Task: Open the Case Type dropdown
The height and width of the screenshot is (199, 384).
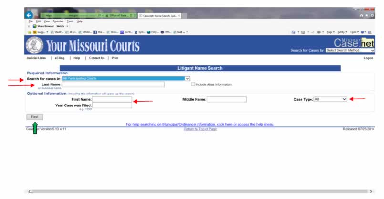Action: tap(330, 99)
